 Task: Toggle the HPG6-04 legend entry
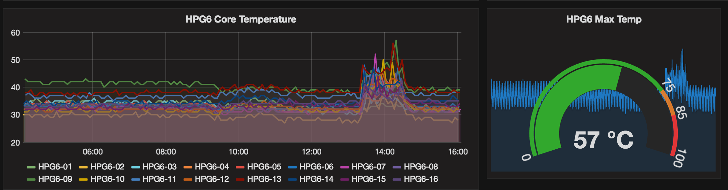[206, 167]
